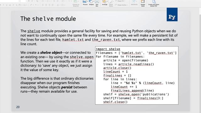Toggle underline formatting
Viewport: 201px width, 113px height.
click(7, 5)
